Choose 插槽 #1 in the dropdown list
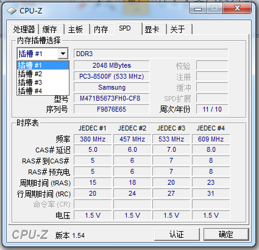This screenshot has width=259, height=250. tap(43, 65)
